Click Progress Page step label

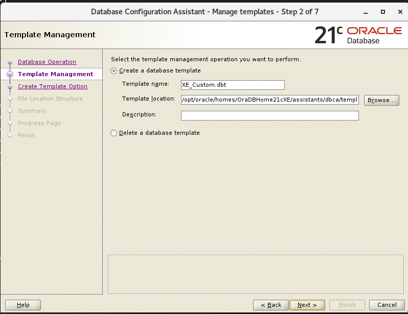coord(39,123)
